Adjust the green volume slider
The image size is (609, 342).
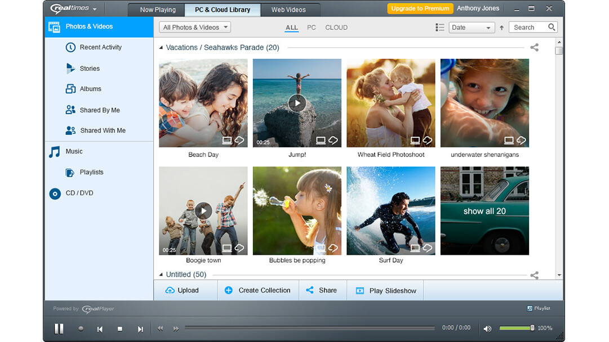coord(516,328)
